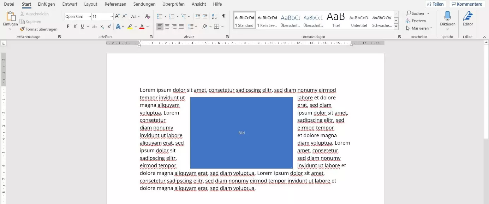The image size is (489, 204).
Task: Increase indent of the paragraph
Action: pyautogui.click(x=205, y=17)
